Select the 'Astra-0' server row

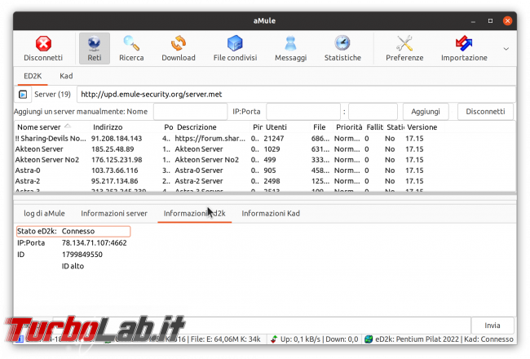265,171
